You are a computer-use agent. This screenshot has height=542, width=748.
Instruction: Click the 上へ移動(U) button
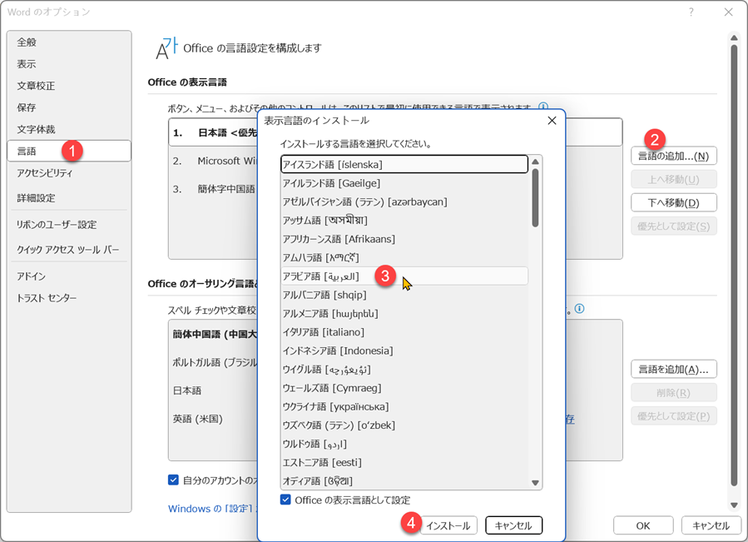[x=674, y=179]
